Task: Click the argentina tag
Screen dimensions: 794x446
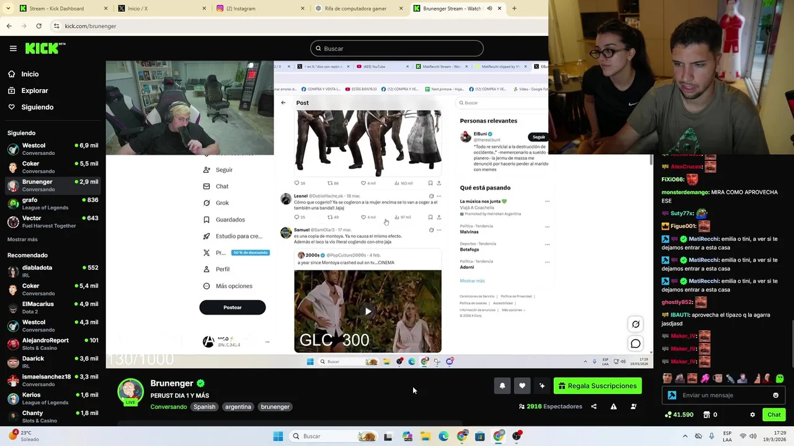Action: tap(238, 407)
